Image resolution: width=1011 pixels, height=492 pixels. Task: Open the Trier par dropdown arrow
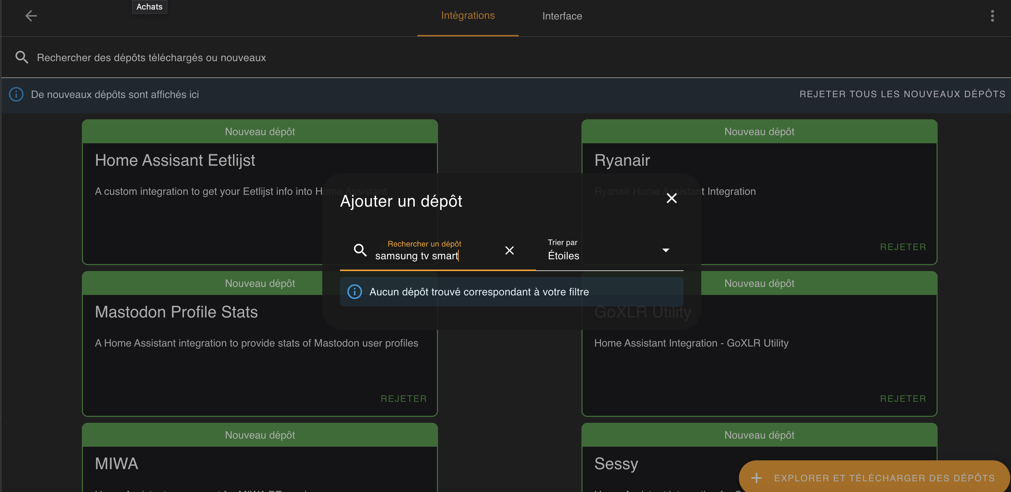(x=666, y=250)
